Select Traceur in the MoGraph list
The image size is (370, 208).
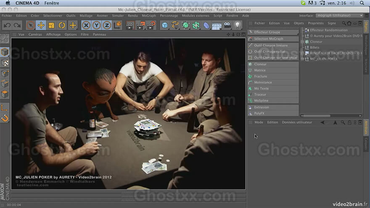point(273,95)
